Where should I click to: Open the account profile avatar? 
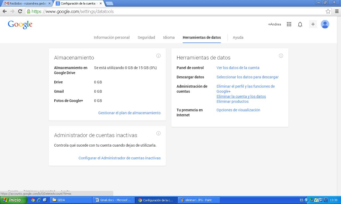pos(325,24)
